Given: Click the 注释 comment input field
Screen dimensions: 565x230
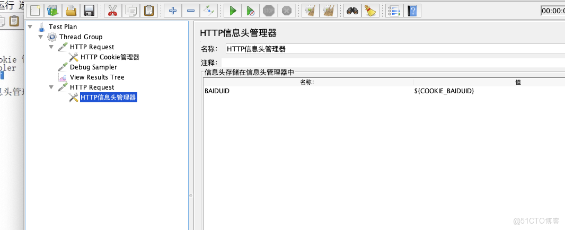Looking at the screenshot, I should point(393,63).
